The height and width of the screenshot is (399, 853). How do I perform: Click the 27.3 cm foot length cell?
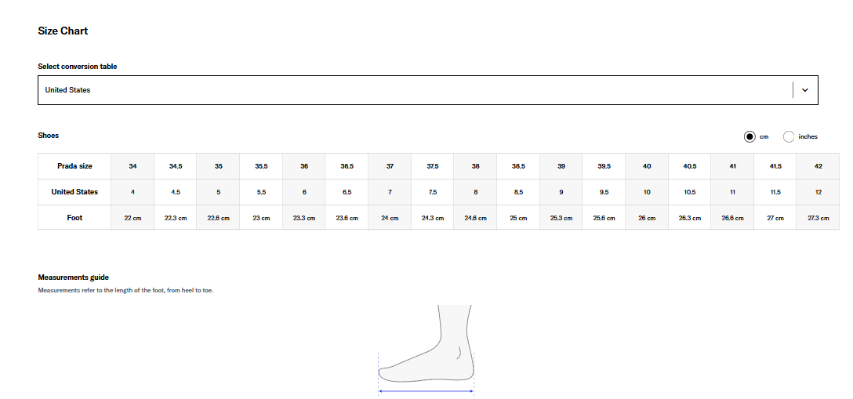click(x=818, y=218)
